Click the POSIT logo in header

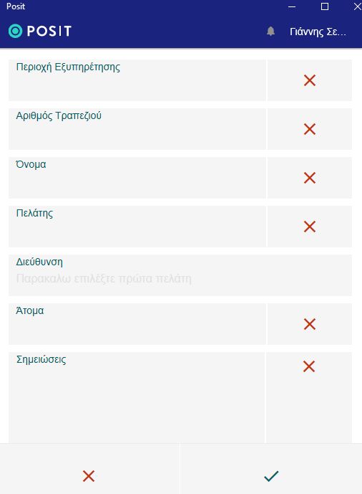[40, 31]
